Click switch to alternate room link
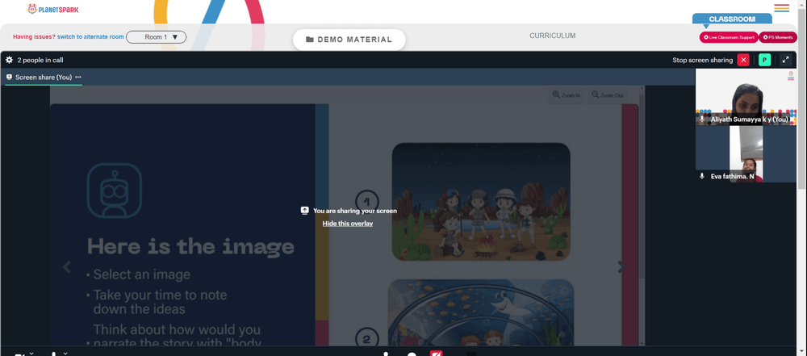This screenshot has height=356, width=807. pos(90,36)
